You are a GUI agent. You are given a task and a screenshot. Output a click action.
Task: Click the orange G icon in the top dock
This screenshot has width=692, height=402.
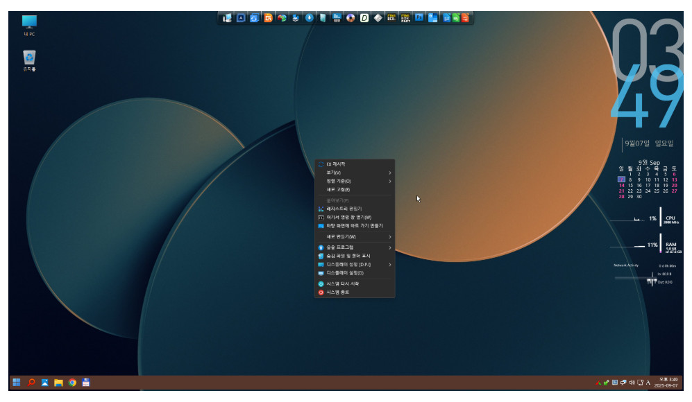tap(269, 18)
